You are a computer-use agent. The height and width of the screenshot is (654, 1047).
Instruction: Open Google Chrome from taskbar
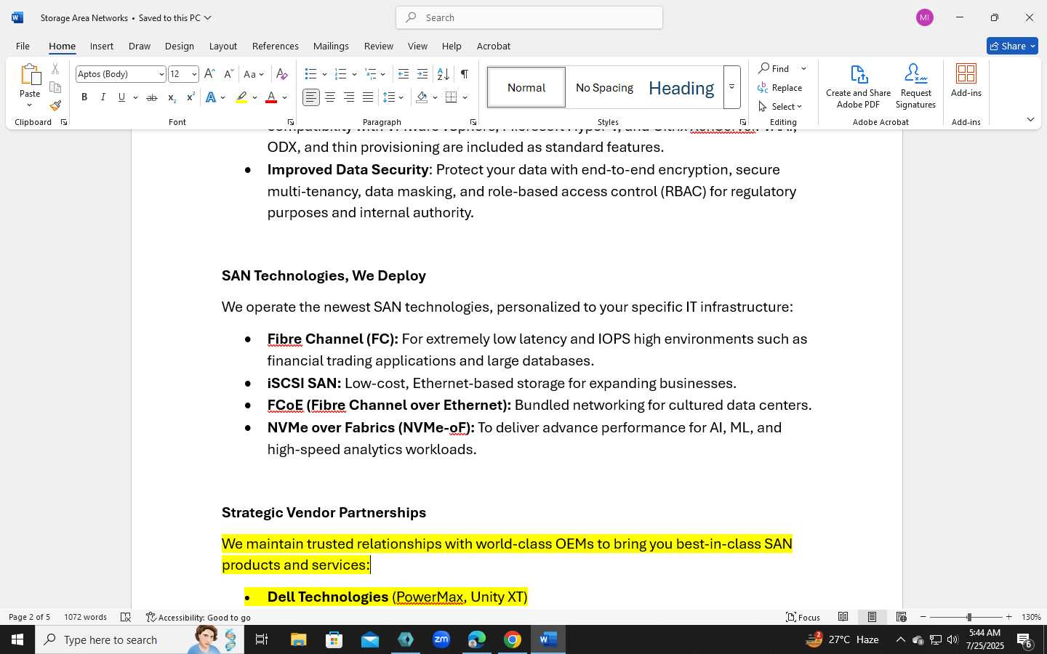(513, 639)
